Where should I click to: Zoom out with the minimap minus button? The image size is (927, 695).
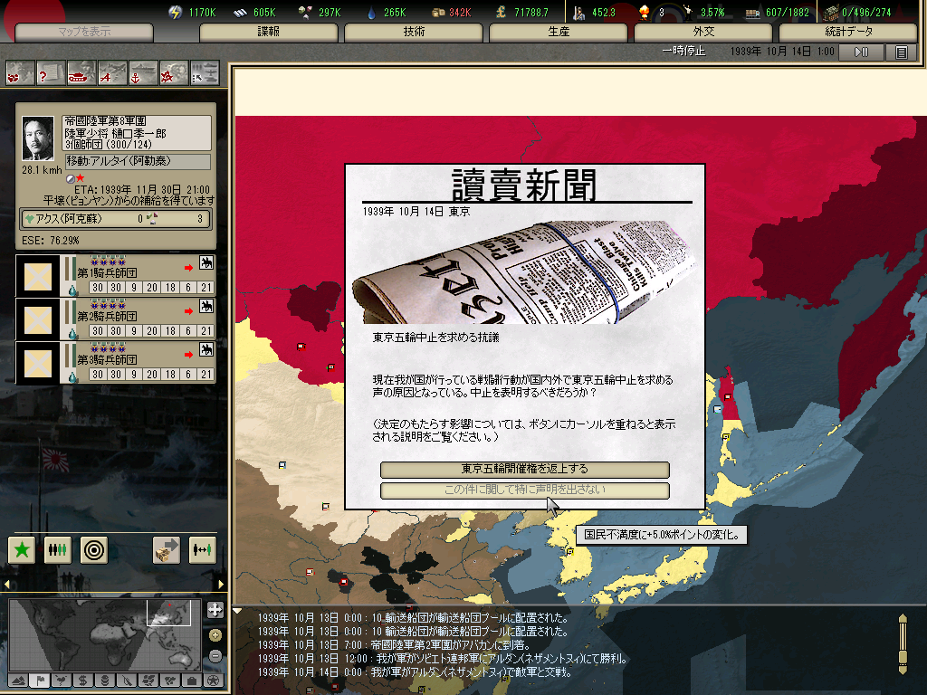[x=215, y=656]
